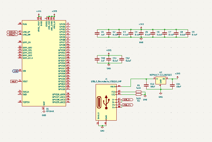Click the XOUT label on the RP2040

click(14, 81)
